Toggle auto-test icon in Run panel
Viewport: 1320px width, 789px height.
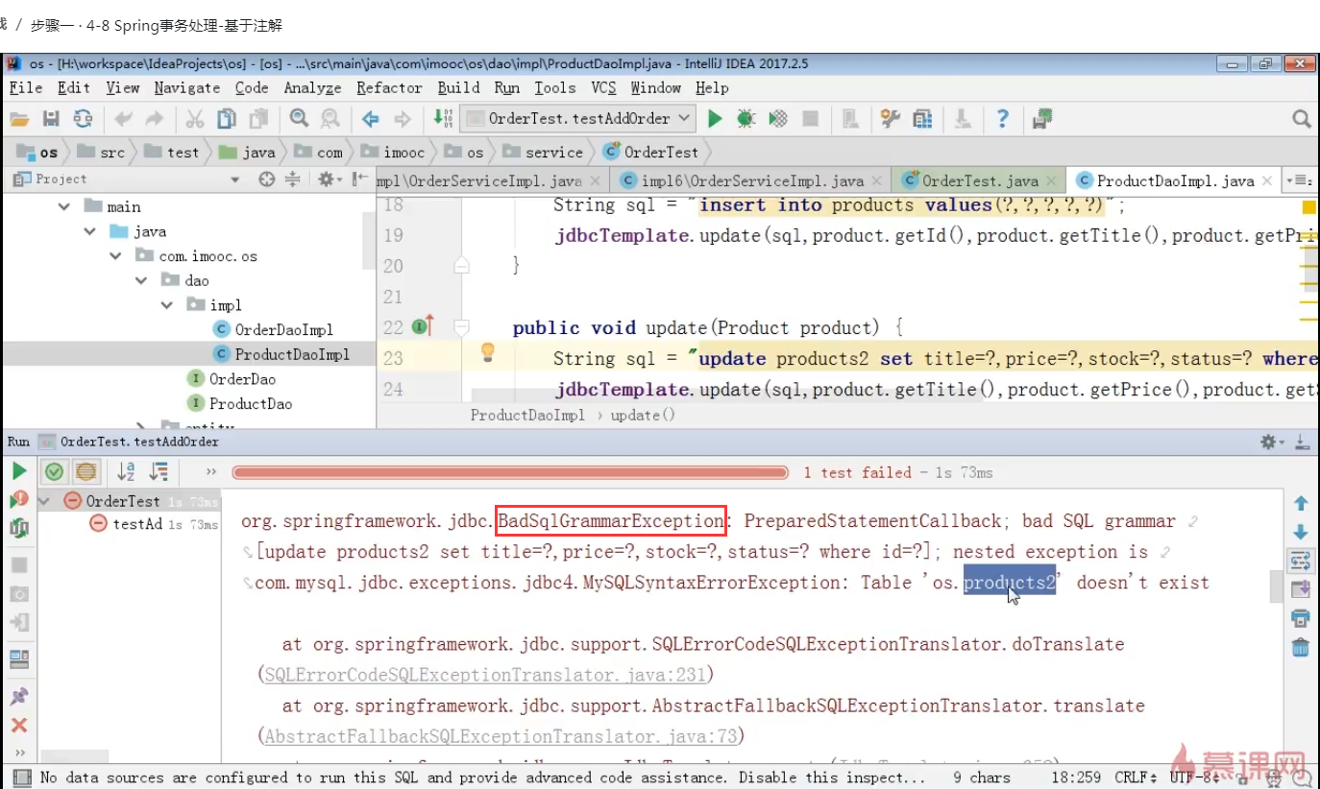coord(19,528)
